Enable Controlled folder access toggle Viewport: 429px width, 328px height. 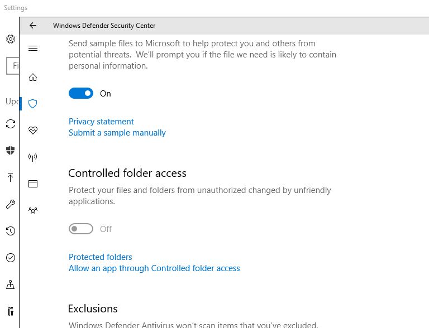tap(81, 229)
